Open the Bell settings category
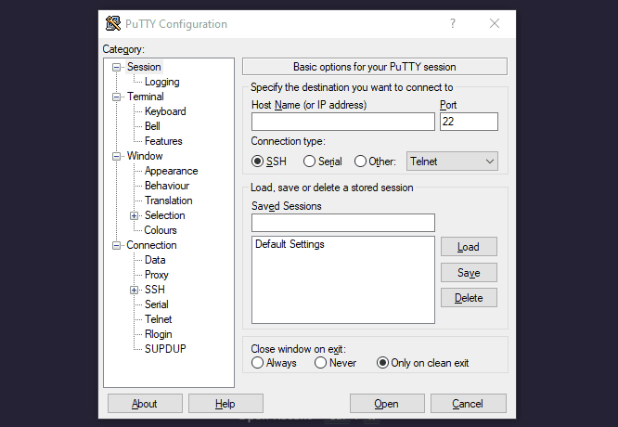The width and height of the screenshot is (618, 427). click(x=152, y=126)
